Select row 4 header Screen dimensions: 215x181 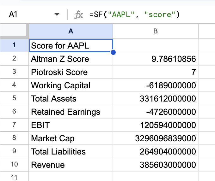[14, 85]
